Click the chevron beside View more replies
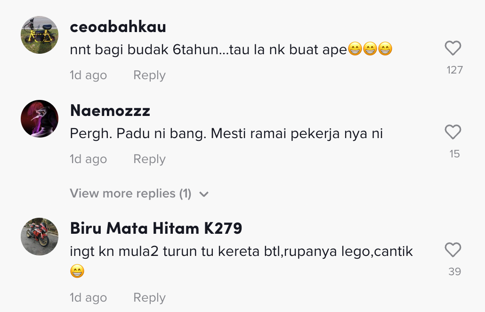The width and height of the screenshot is (485, 312). point(204,194)
